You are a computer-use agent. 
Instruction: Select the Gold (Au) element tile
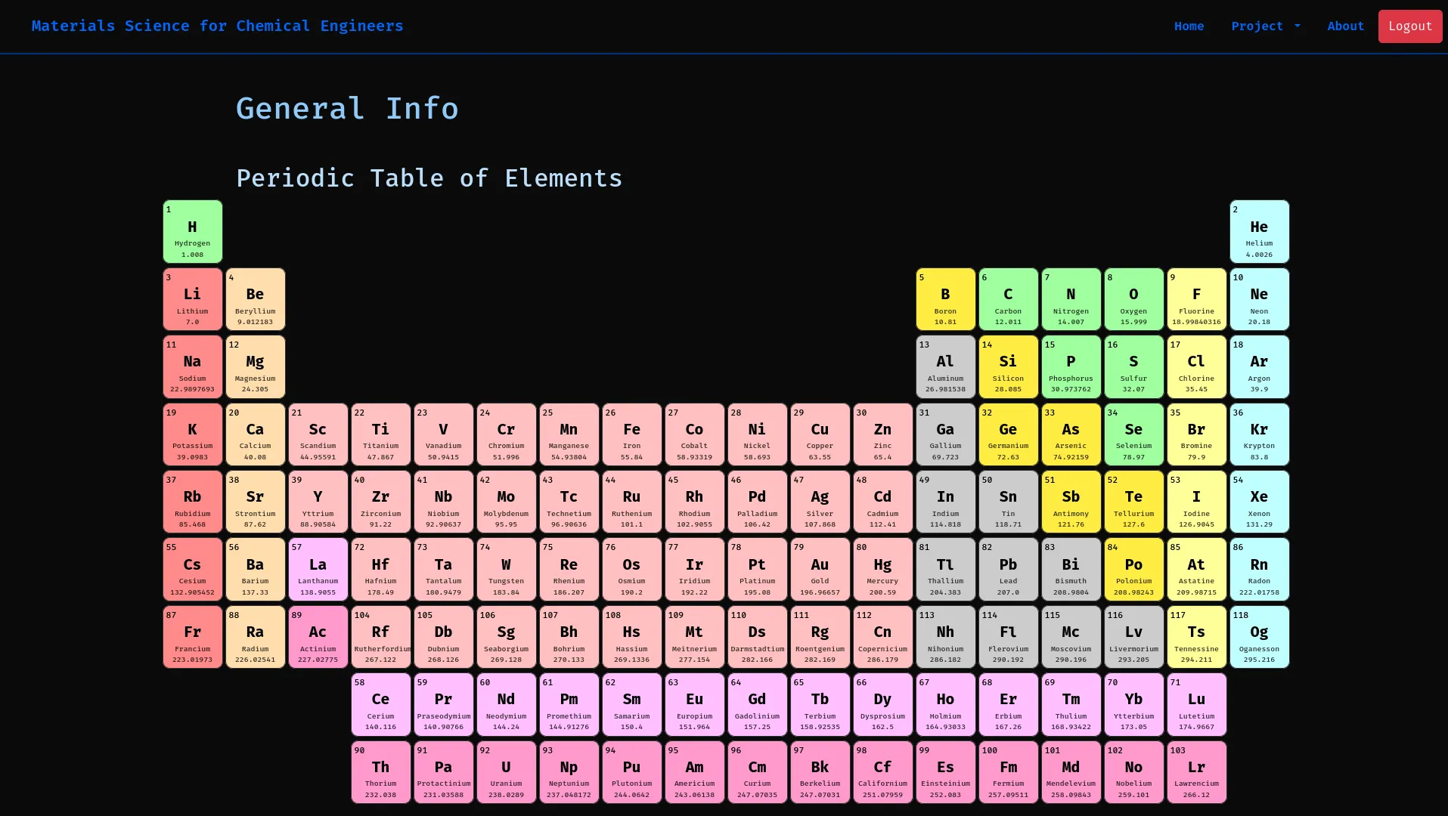(820, 569)
